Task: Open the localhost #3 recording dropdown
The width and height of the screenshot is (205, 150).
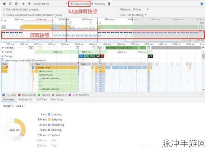Action: [50, 4]
